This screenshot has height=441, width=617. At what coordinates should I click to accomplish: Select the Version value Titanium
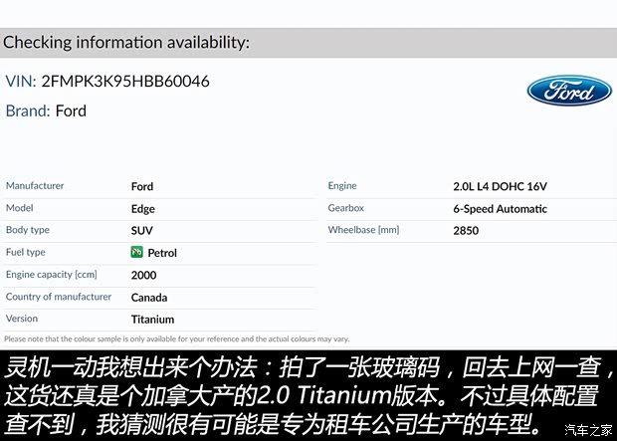click(x=152, y=320)
